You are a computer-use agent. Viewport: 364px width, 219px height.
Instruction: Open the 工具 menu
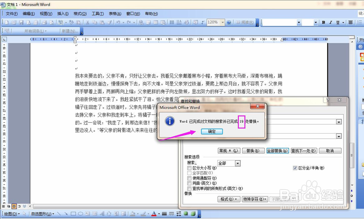tap(98, 14)
